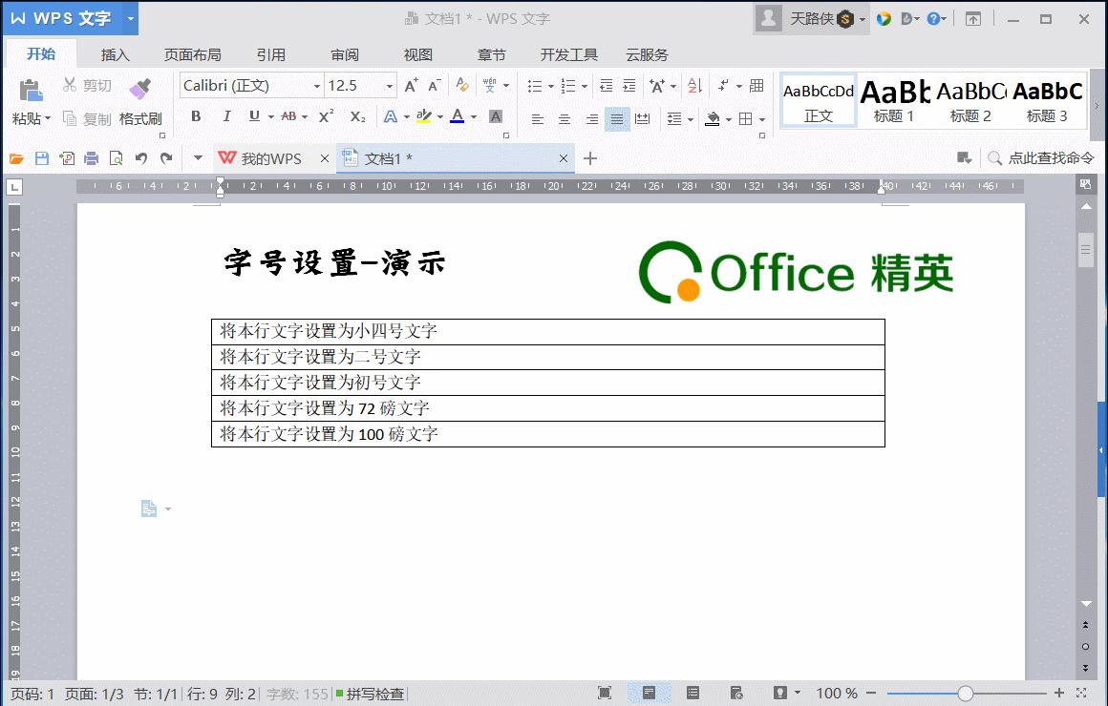1108x706 pixels.
Task: Toggle superscript formatting
Action: pyautogui.click(x=327, y=116)
